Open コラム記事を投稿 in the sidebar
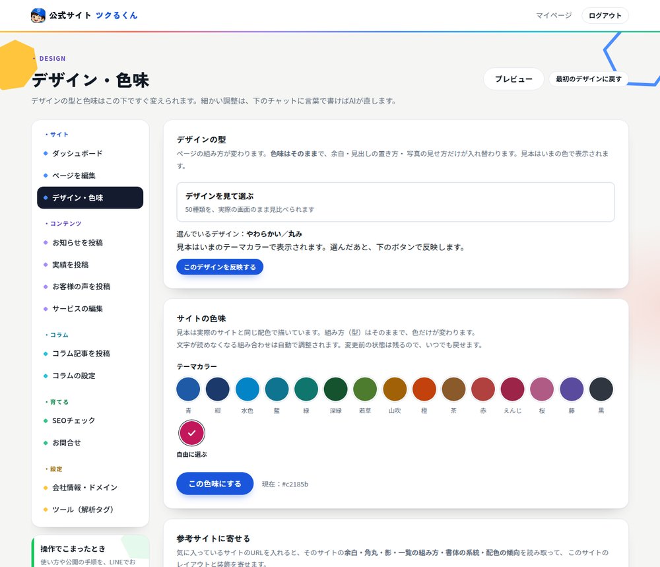660x567 pixels. coord(90,354)
